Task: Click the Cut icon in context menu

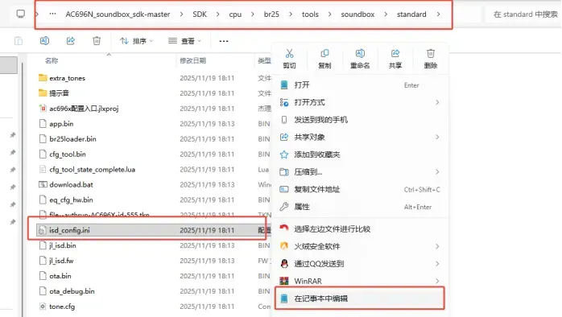Action: coord(289,54)
